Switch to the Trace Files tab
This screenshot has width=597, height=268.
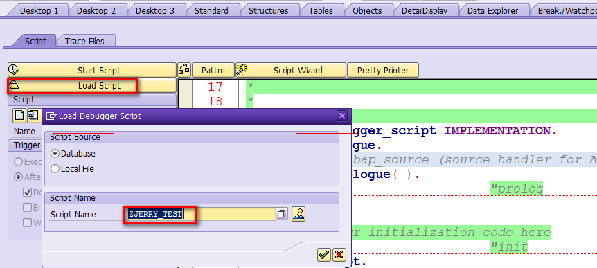84,41
